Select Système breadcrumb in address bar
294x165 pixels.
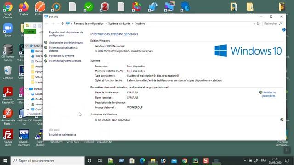tap(140, 24)
